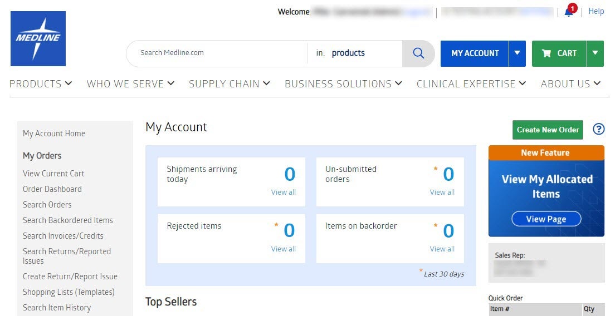Viewport: 615px width, 316px height.
Task: Go to Search Invoices/Credits
Action: click(x=63, y=236)
